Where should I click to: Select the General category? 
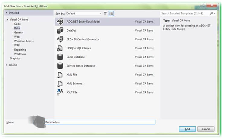(x=19, y=32)
